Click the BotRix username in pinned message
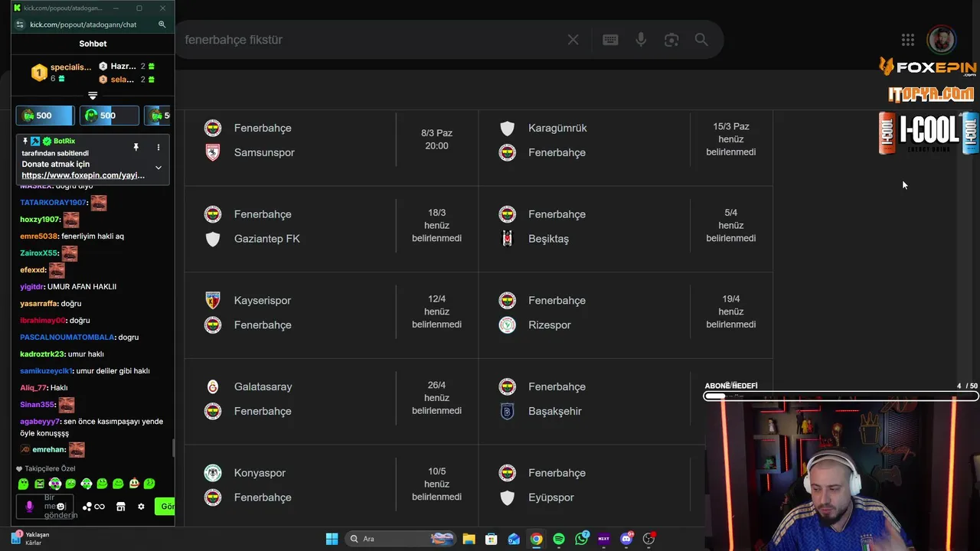Image resolution: width=980 pixels, height=551 pixels. pos(64,142)
